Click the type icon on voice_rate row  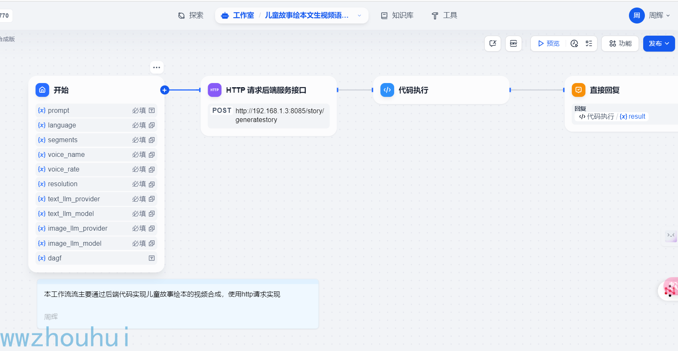(152, 169)
